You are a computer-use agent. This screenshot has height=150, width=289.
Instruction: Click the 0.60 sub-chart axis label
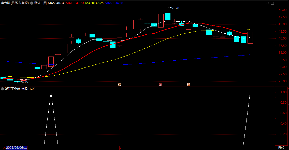283,113
